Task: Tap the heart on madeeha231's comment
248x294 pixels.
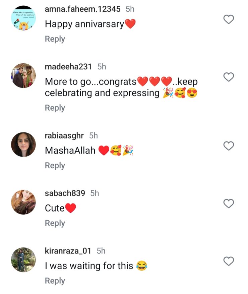Action: click(229, 77)
